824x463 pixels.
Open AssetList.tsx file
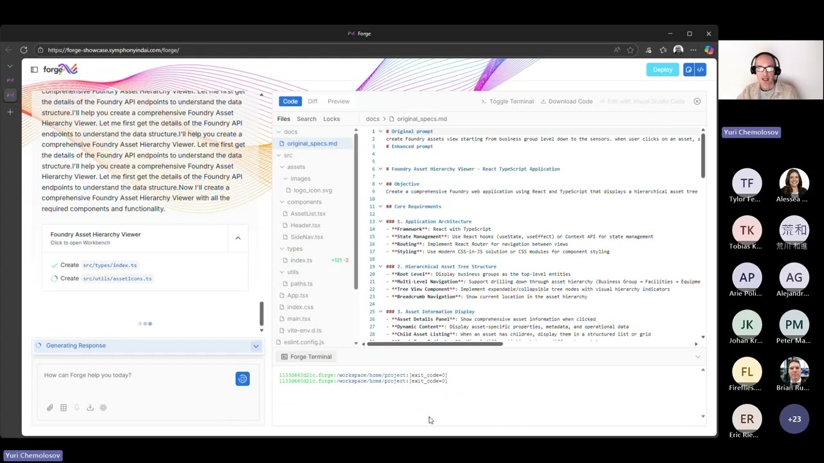tap(308, 213)
